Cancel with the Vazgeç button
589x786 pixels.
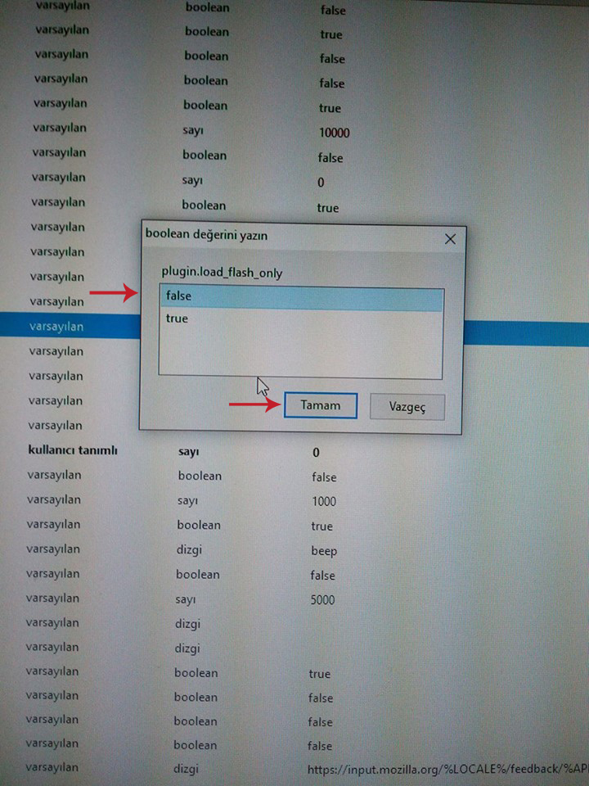[x=407, y=407]
